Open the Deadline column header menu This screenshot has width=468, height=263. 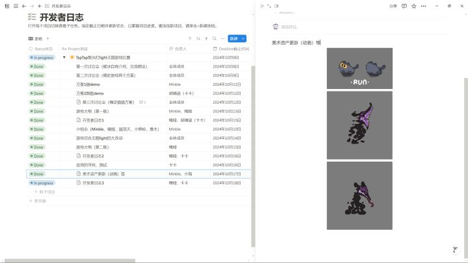pos(231,49)
